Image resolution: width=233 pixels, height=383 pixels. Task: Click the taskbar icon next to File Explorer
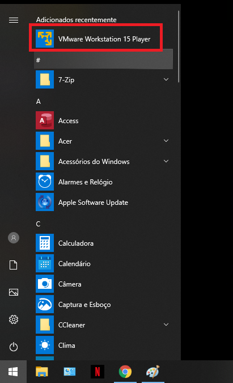click(x=70, y=372)
